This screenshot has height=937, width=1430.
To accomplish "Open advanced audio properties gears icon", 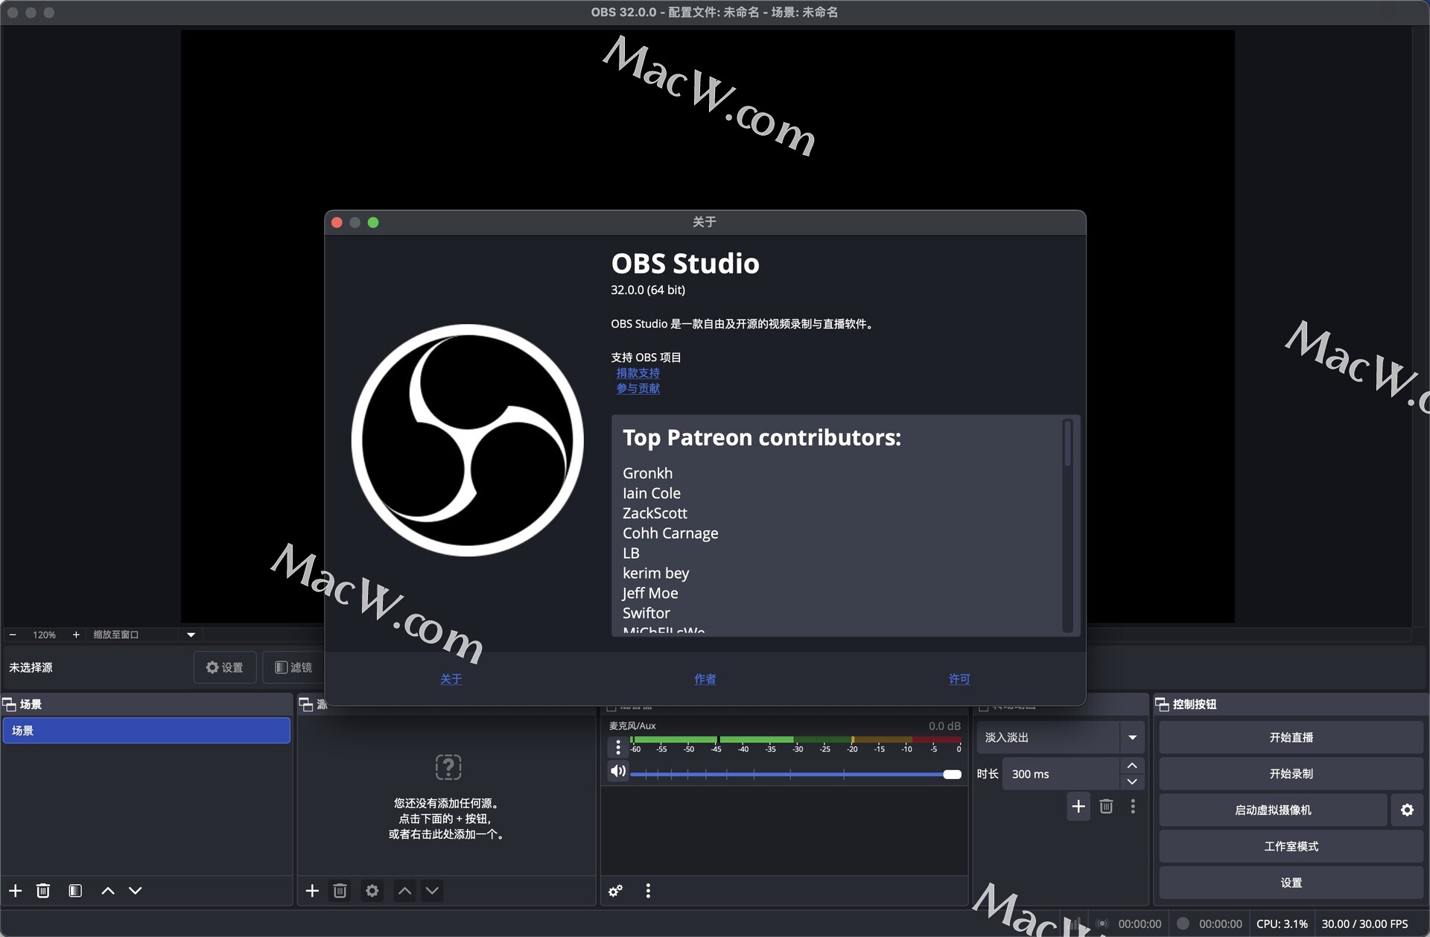I will tap(615, 891).
